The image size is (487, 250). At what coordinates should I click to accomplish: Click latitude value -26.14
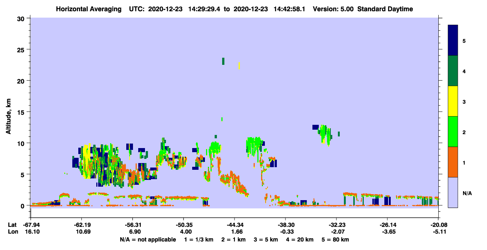point(387,225)
